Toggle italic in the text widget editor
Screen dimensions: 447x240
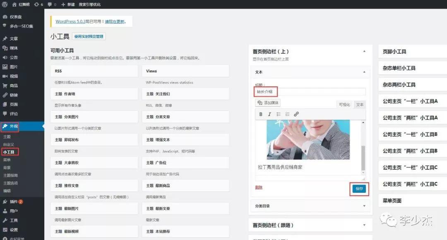(x=269, y=114)
